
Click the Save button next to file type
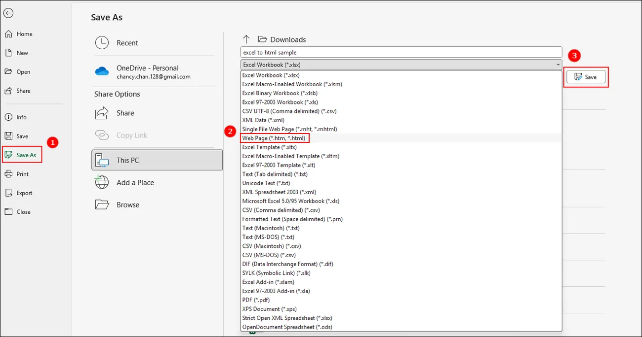(586, 77)
